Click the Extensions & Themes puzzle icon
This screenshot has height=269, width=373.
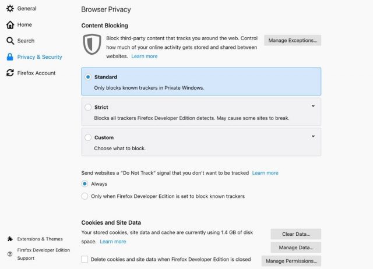point(10,239)
